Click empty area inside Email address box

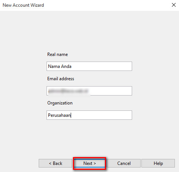(x=111, y=91)
